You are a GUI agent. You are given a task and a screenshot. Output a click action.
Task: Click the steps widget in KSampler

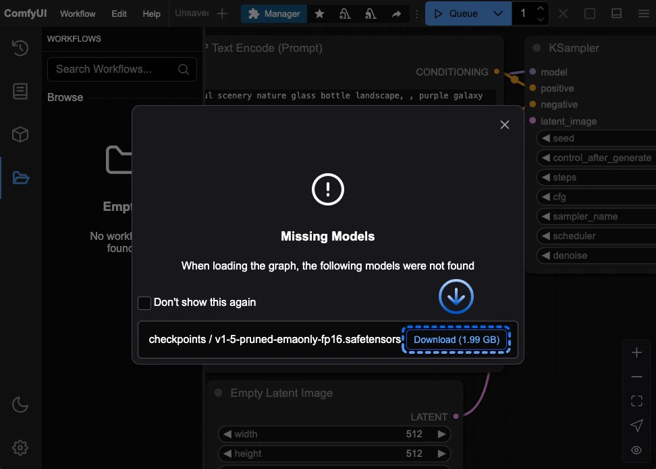596,177
